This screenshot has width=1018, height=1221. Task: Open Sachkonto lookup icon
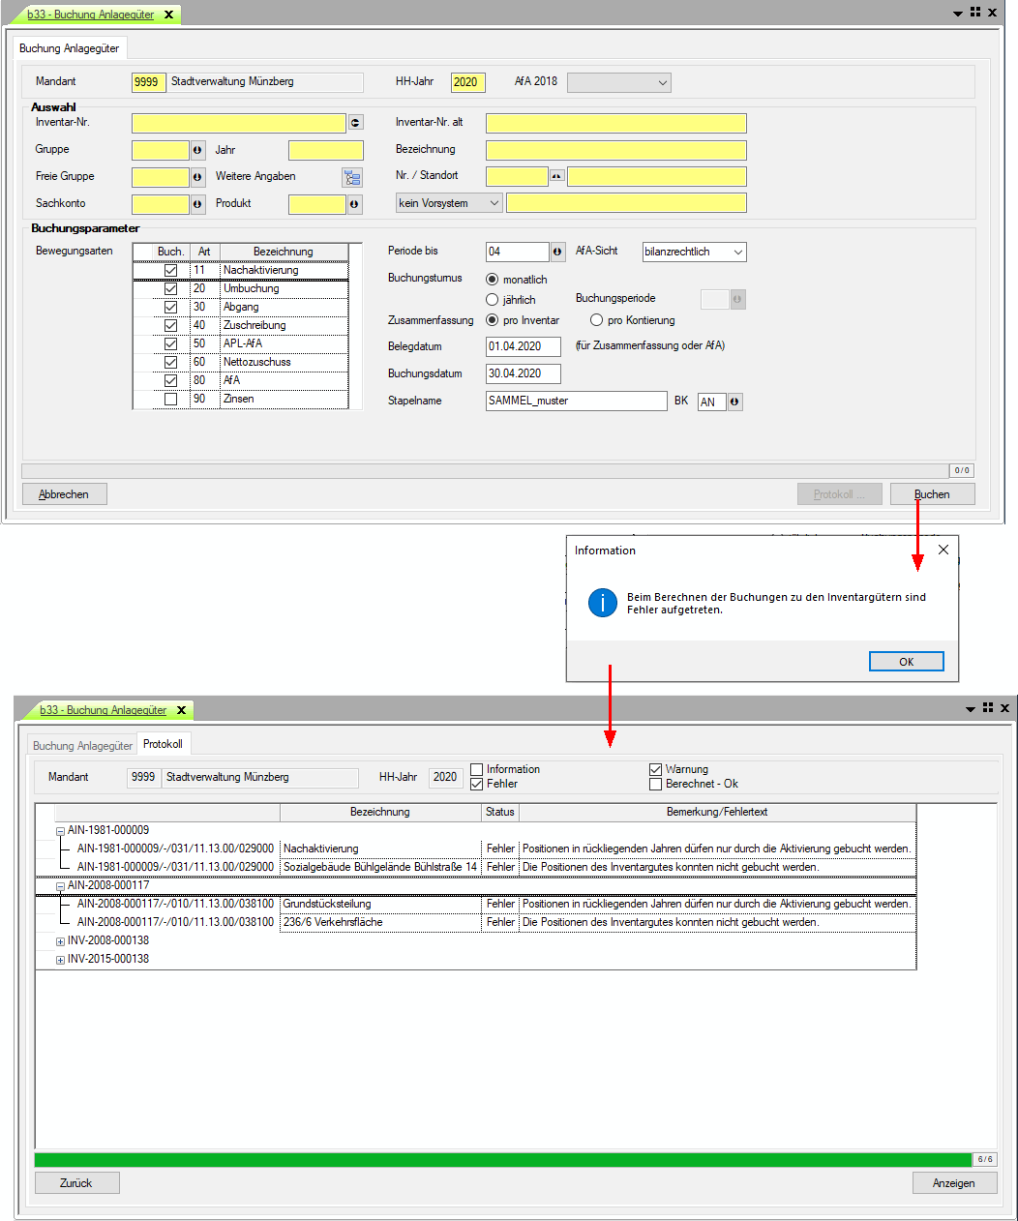click(x=197, y=204)
